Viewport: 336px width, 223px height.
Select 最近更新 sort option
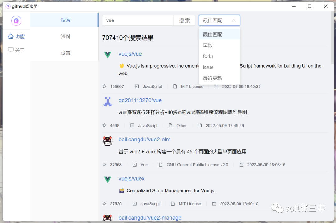point(219,78)
